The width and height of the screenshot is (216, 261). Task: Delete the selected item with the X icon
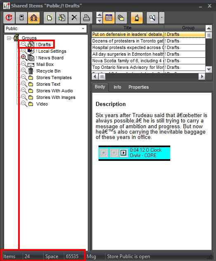pyautogui.click(x=74, y=18)
